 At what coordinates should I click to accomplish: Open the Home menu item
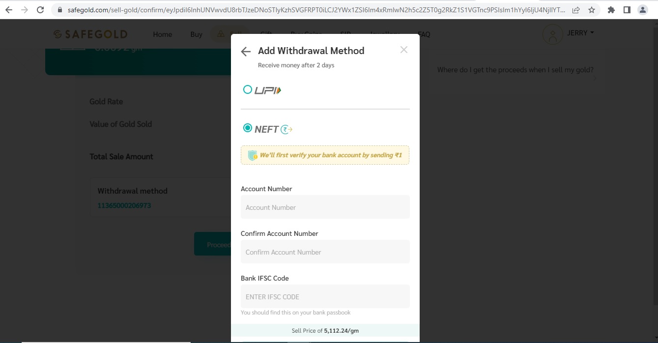(162, 34)
